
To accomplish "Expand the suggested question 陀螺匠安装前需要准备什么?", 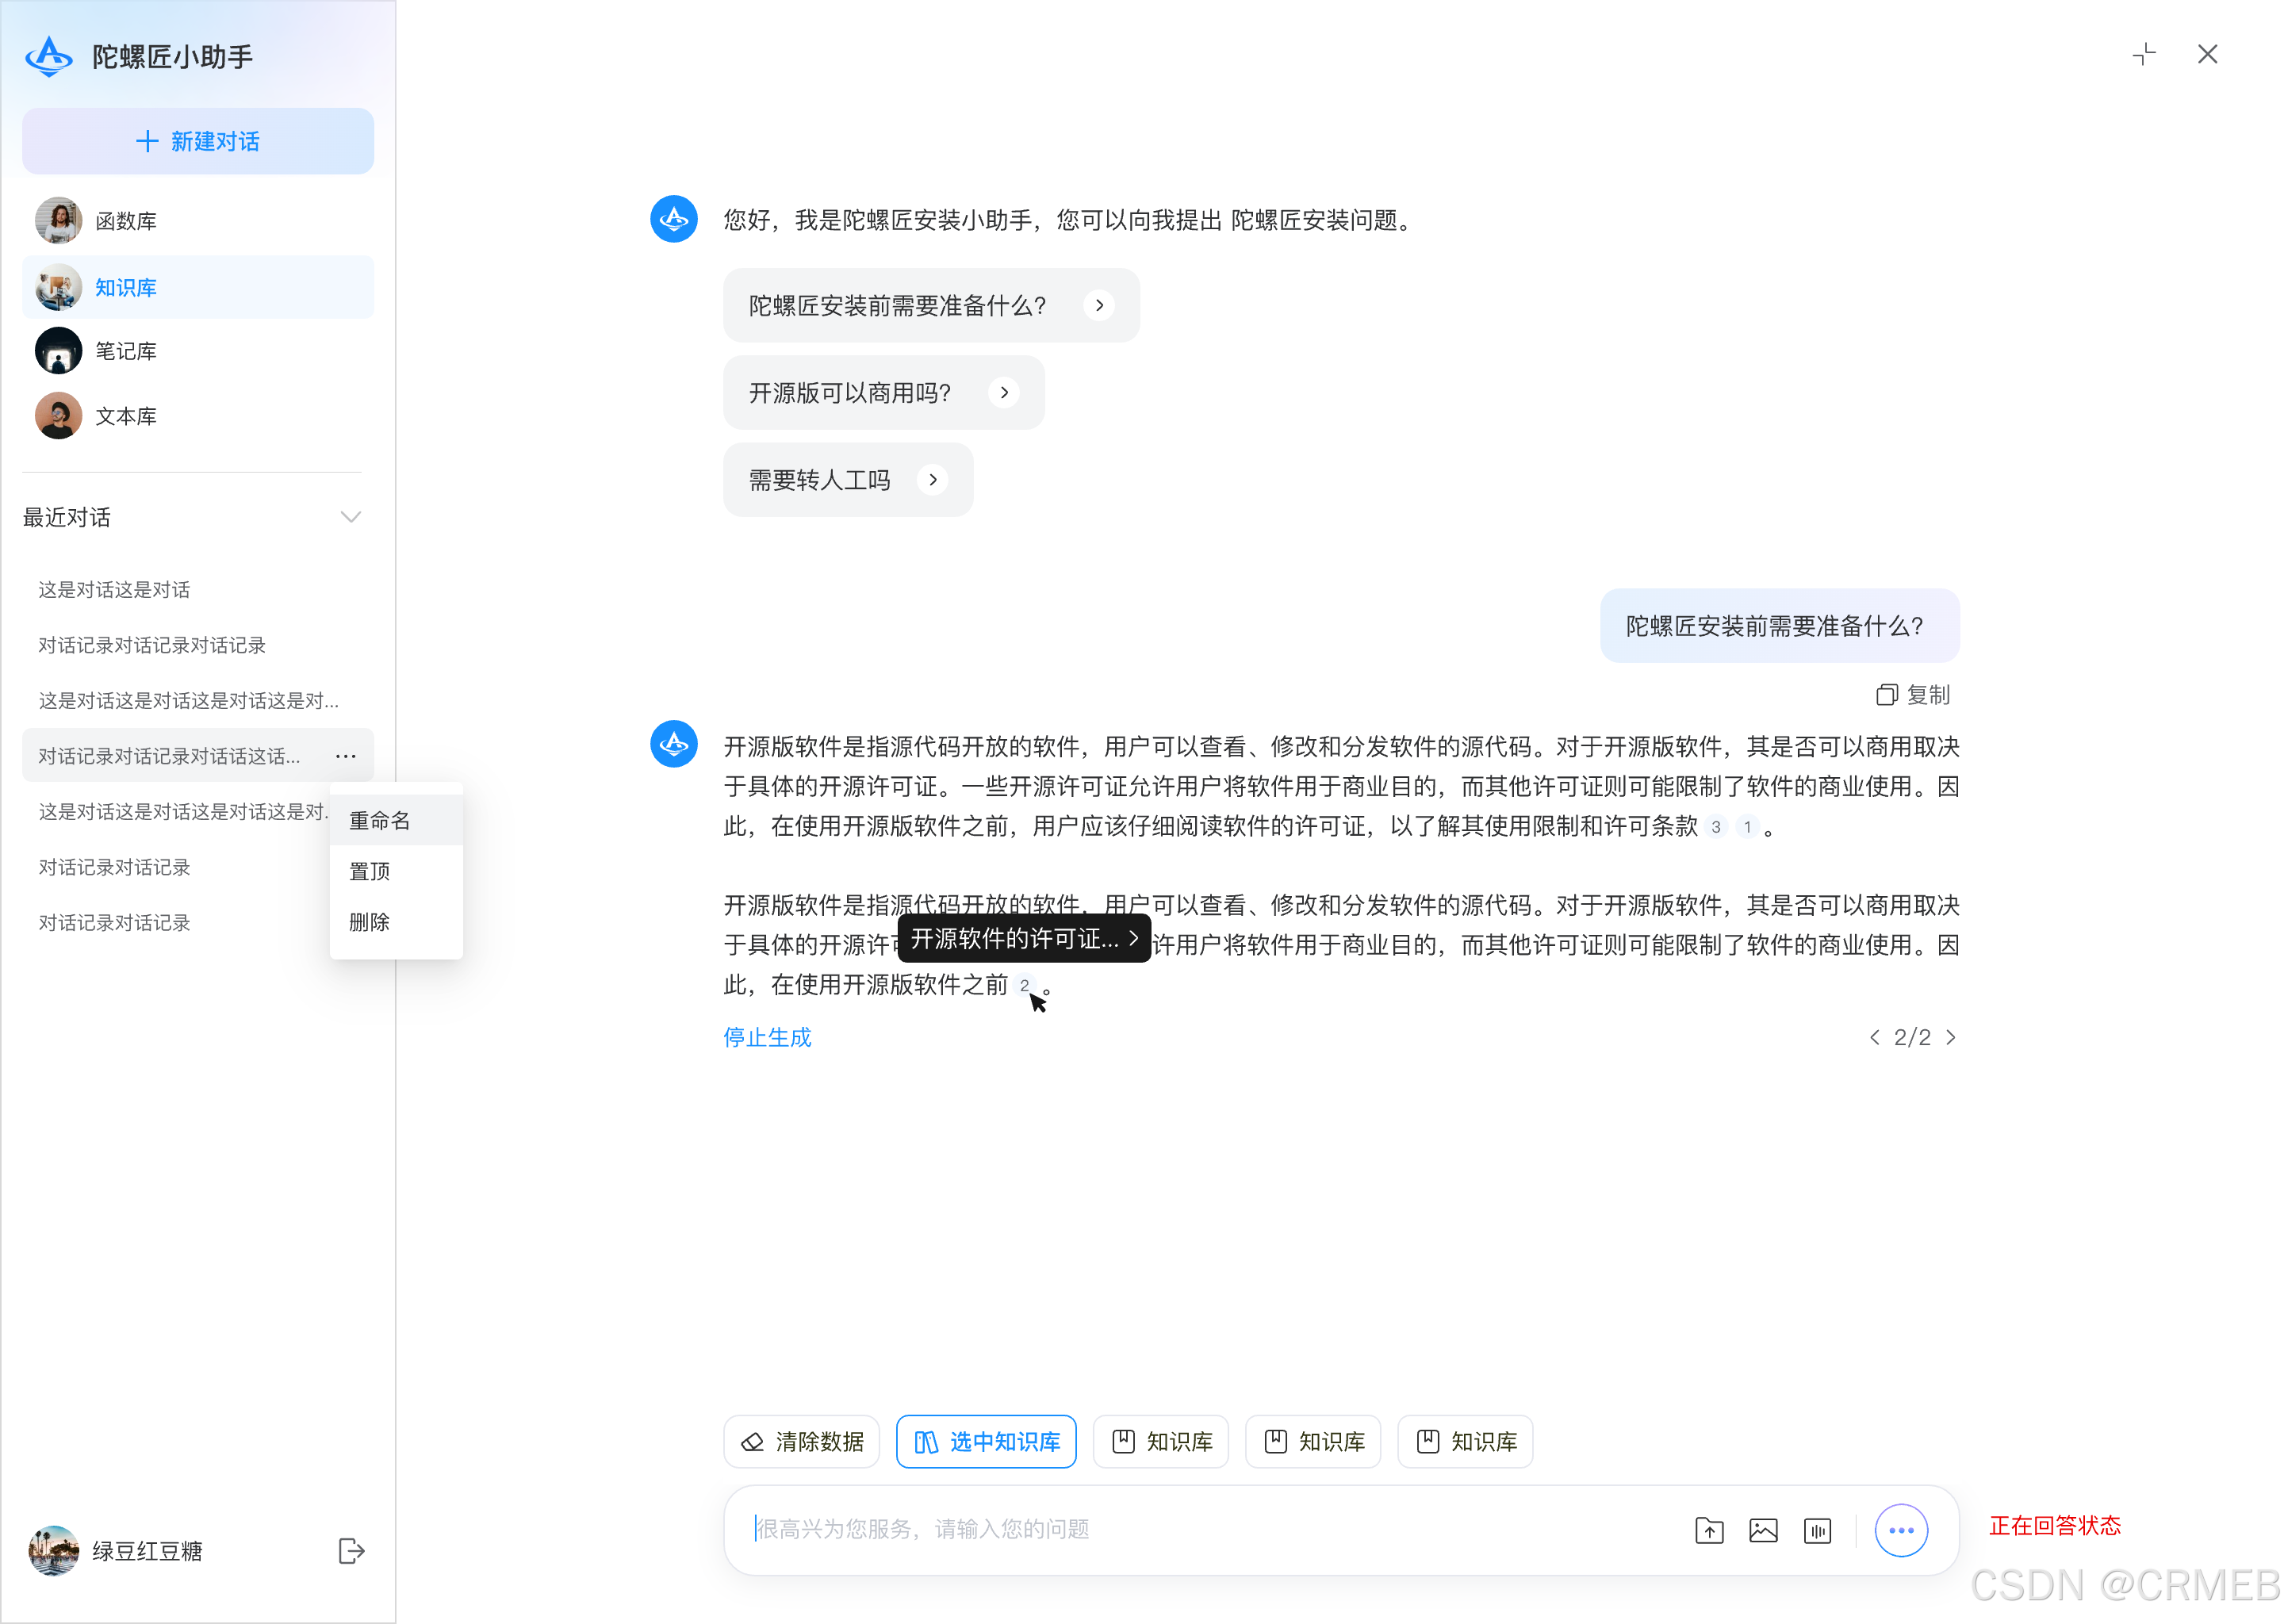I will (x=1100, y=305).
